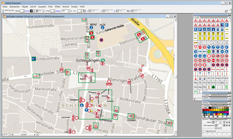Click the Gehrungsgrenze value field
Image resolution: width=233 pixels, height=139 pixels.
pyautogui.click(x=220, y=126)
